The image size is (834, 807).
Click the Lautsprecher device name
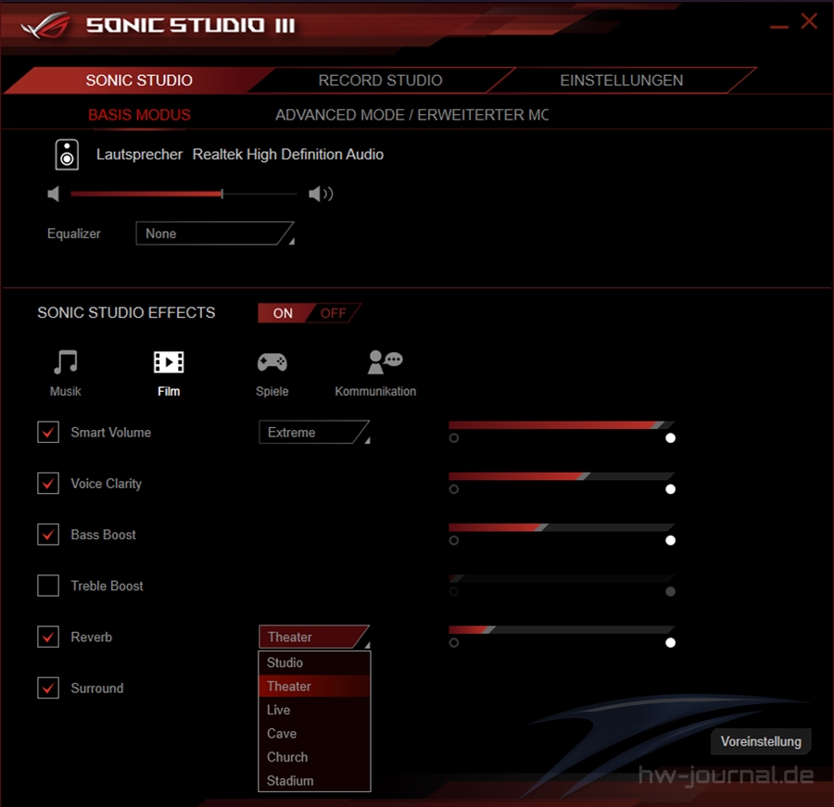139,155
